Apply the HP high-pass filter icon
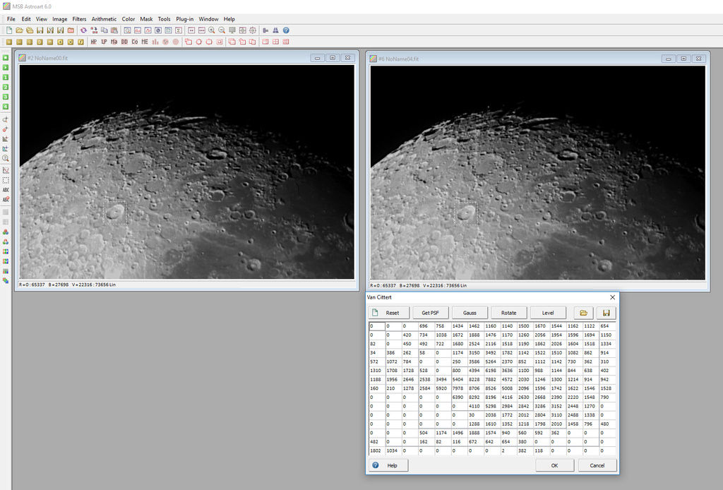The width and height of the screenshot is (723, 490). tap(94, 42)
